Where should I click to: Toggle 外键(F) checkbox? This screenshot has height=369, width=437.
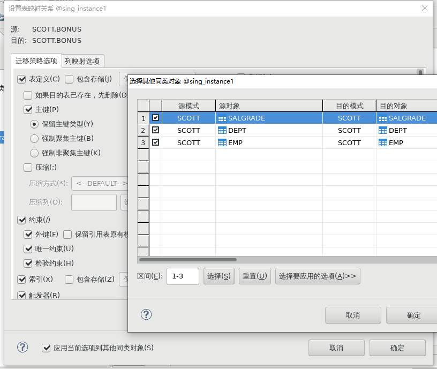[28, 235]
